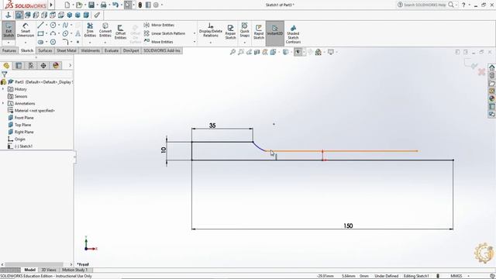Expand more manager tabs chevron
Screen dimensions: 496x279
[x=70, y=65]
